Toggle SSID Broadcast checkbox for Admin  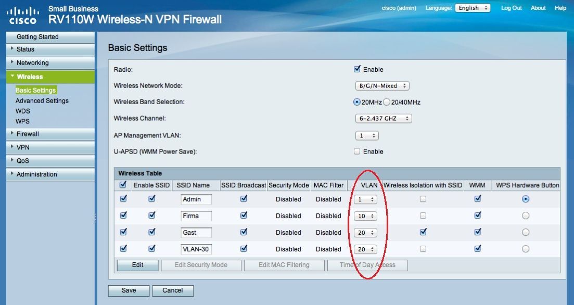coord(244,198)
